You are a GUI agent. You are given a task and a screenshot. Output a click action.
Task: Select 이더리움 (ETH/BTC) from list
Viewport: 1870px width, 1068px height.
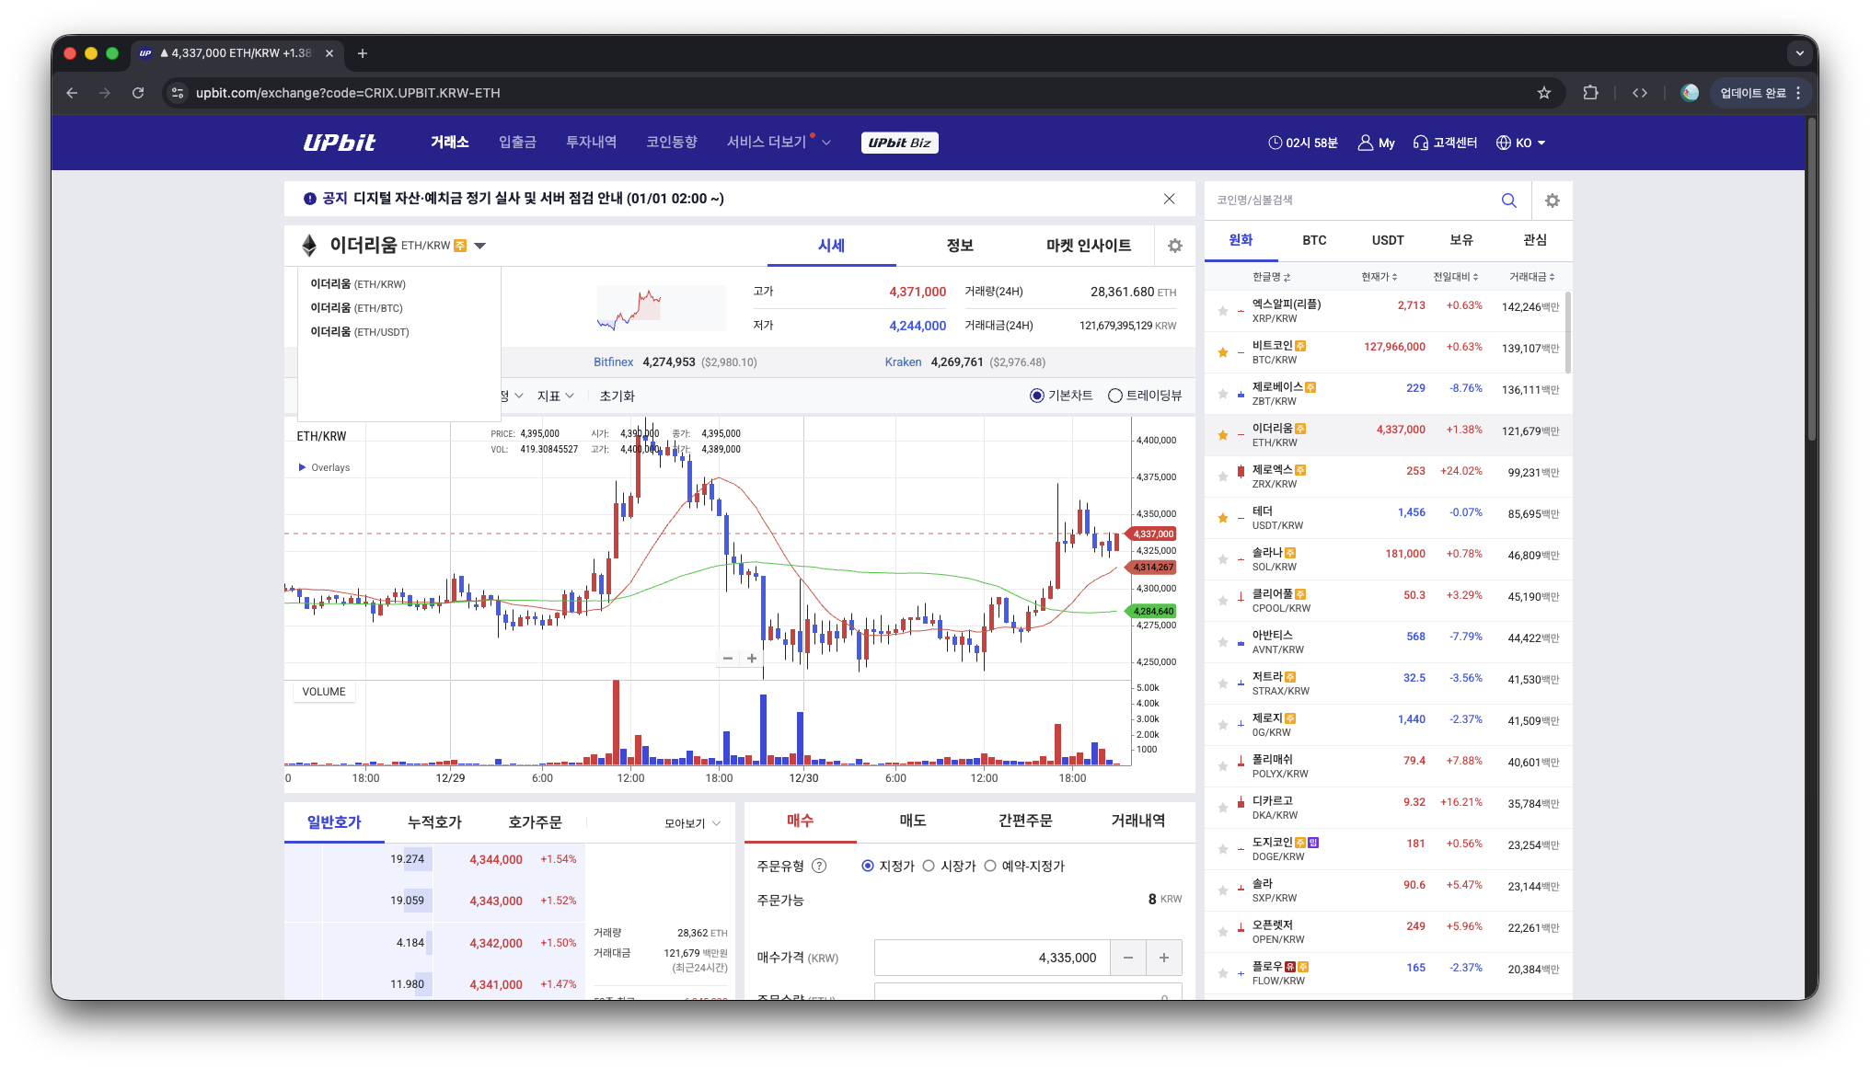point(357,308)
